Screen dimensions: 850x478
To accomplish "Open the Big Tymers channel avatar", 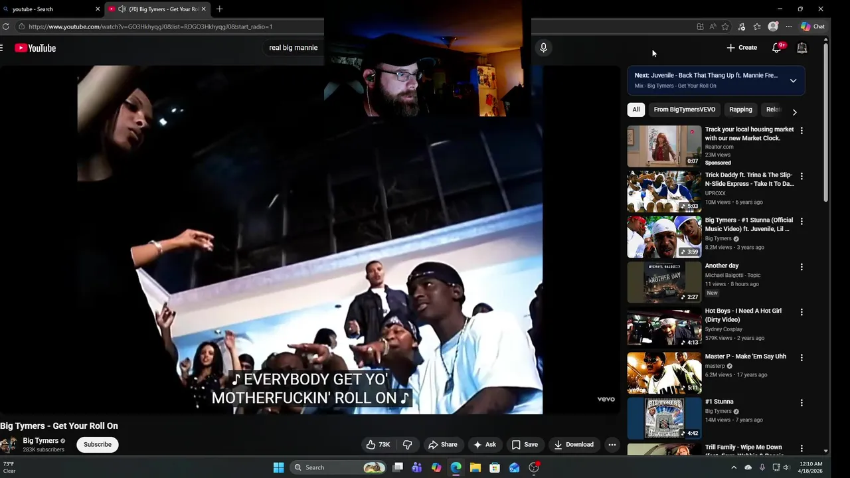I will click(x=9, y=445).
